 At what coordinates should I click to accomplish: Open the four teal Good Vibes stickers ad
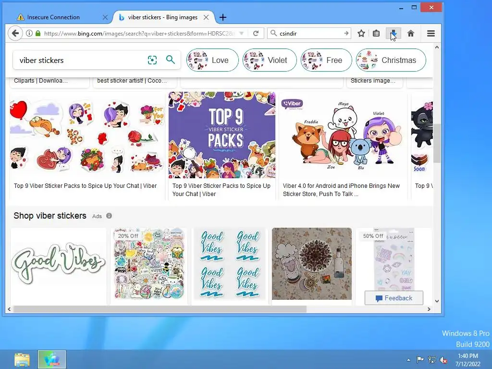click(230, 264)
